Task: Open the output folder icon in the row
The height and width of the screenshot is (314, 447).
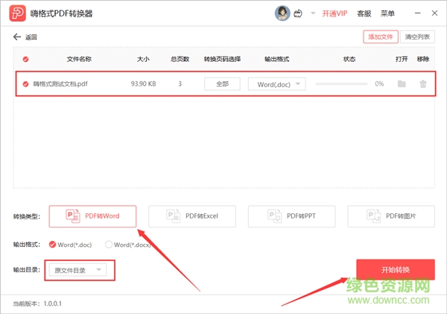Action: click(402, 84)
